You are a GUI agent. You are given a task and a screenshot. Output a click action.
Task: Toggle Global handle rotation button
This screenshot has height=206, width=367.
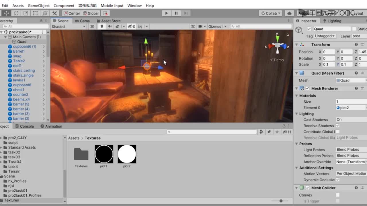91,13
